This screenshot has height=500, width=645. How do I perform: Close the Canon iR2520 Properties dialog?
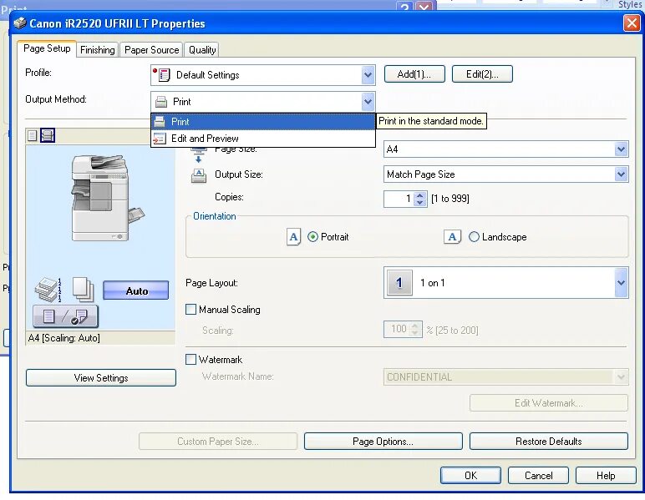pyautogui.click(x=632, y=23)
